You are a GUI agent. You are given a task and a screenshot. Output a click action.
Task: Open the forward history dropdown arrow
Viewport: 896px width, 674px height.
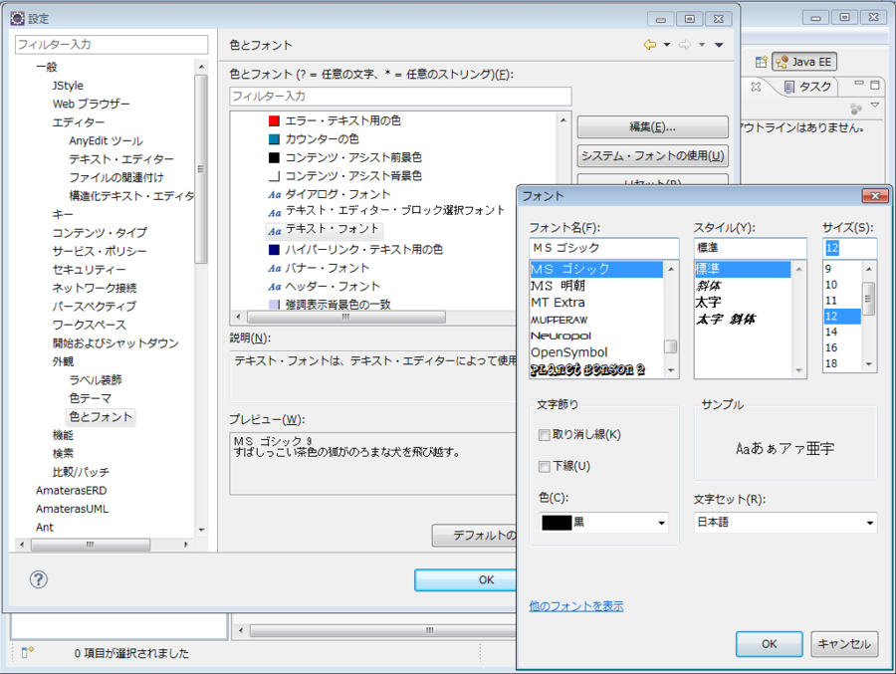tap(702, 45)
